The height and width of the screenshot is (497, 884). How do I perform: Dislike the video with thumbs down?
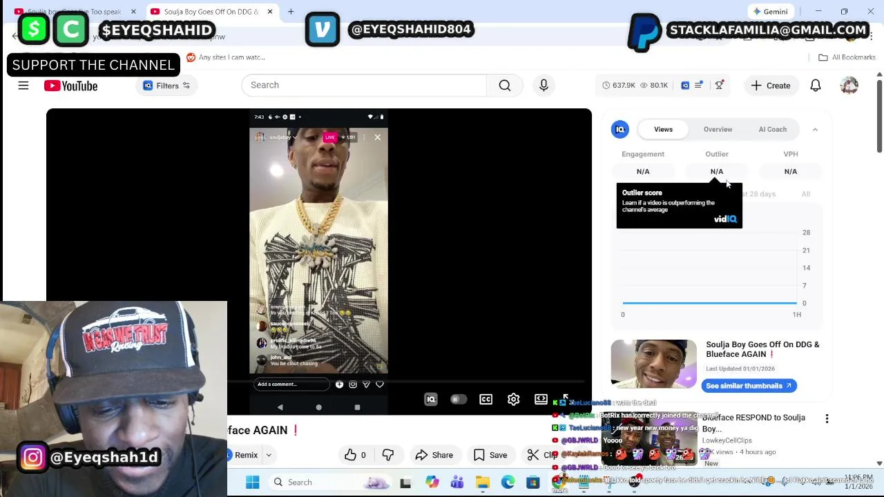point(388,455)
